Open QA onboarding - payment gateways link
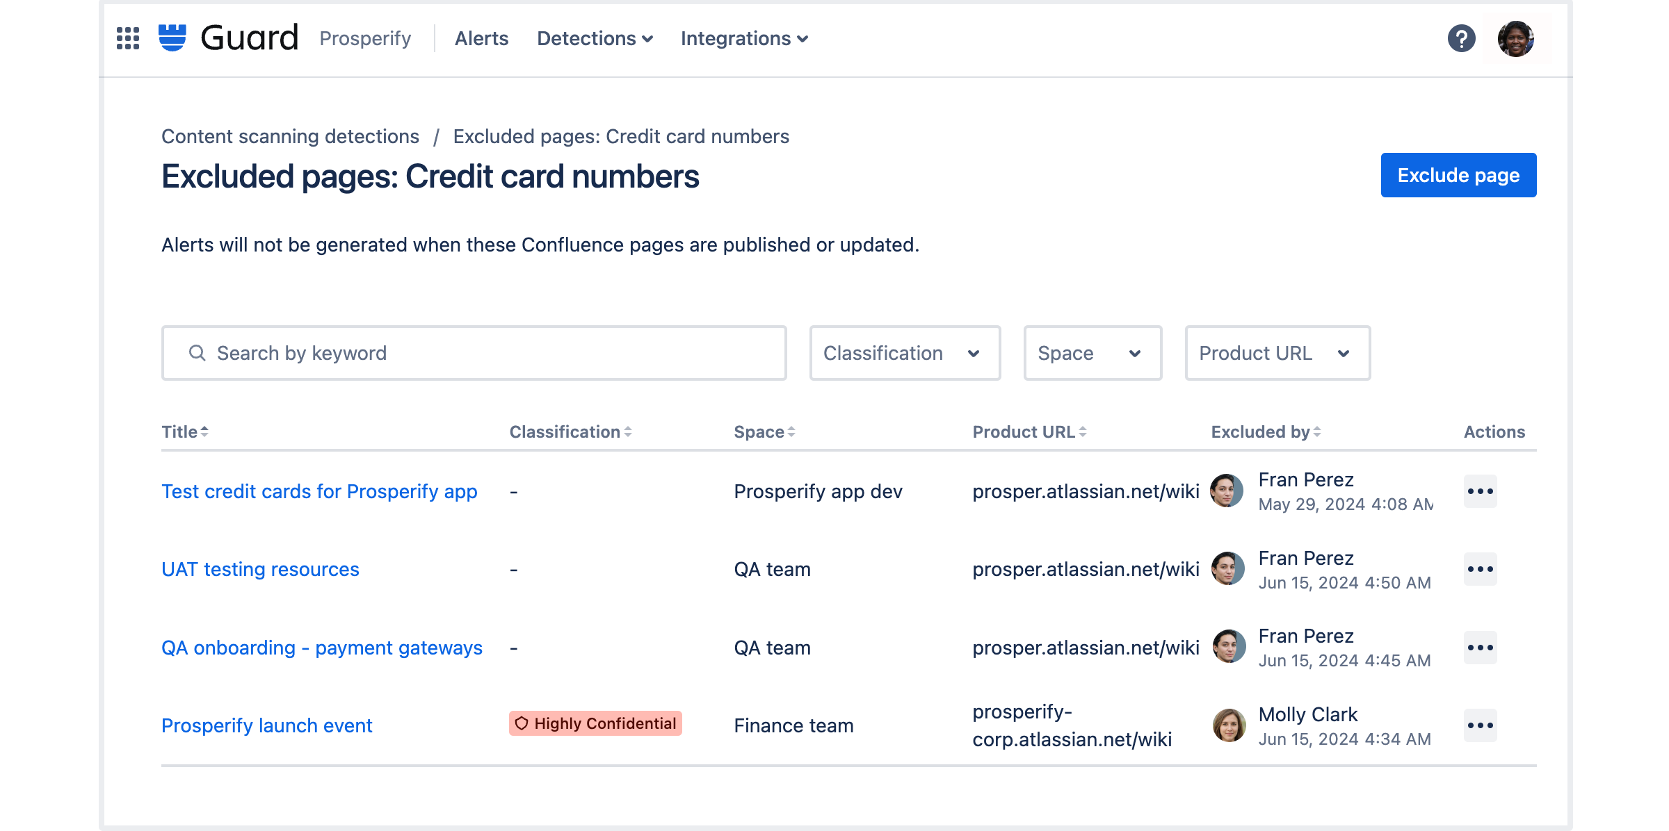The height and width of the screenshot is (831, 1669). pyautogui.click(x=322, y=648)
